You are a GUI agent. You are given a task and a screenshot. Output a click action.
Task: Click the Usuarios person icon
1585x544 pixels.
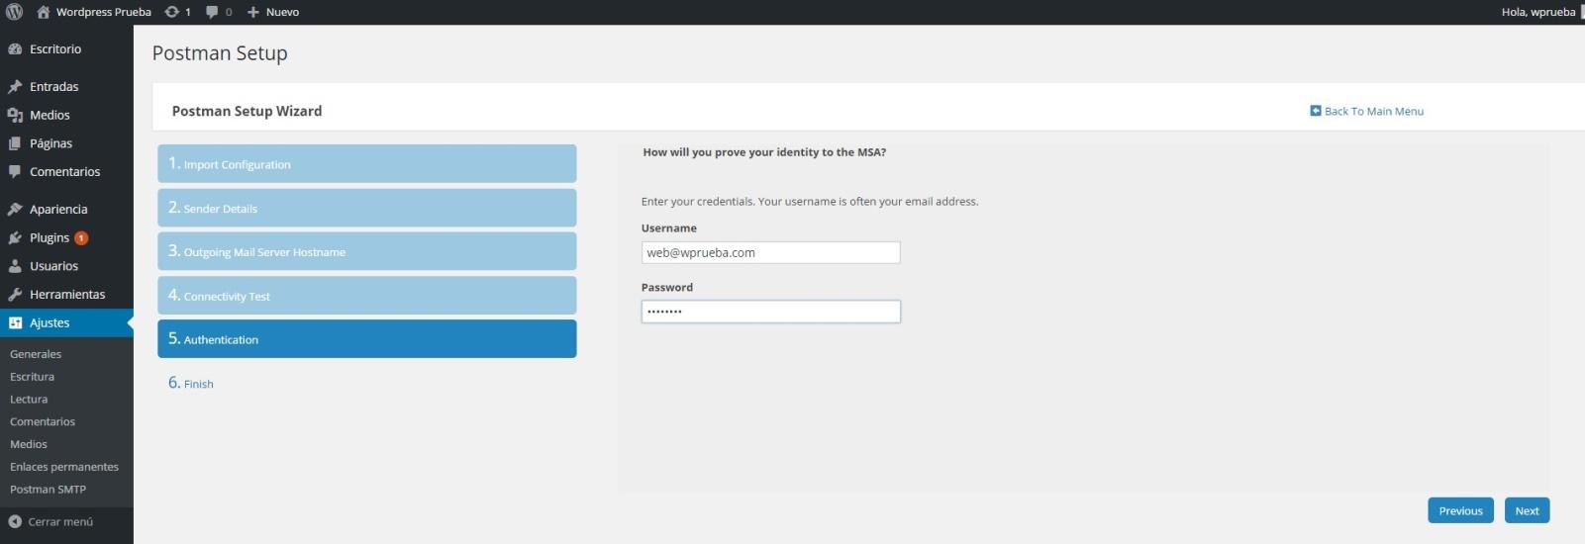pyautogui.click(x=15, y=266)
